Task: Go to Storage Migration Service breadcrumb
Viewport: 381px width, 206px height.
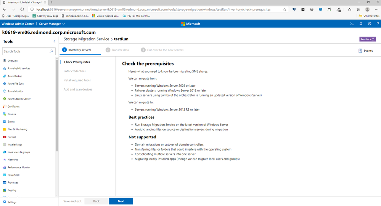Action: (86, 39)
